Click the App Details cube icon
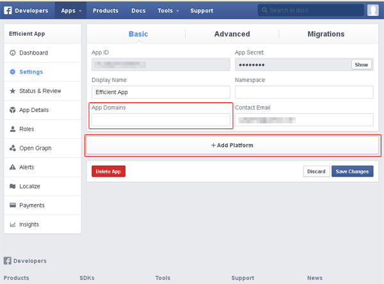 click(x=13, y=110)
